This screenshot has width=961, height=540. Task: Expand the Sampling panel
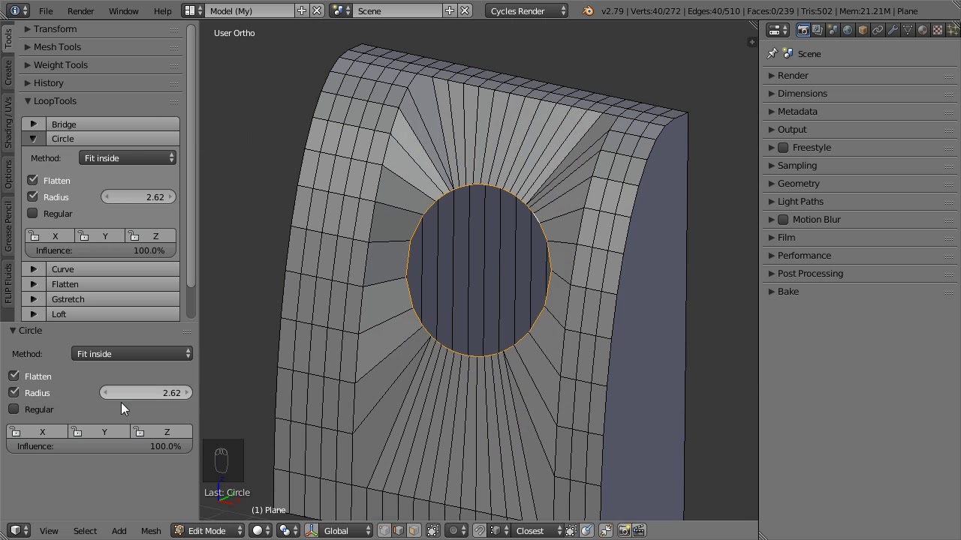(x=797, y=166)
